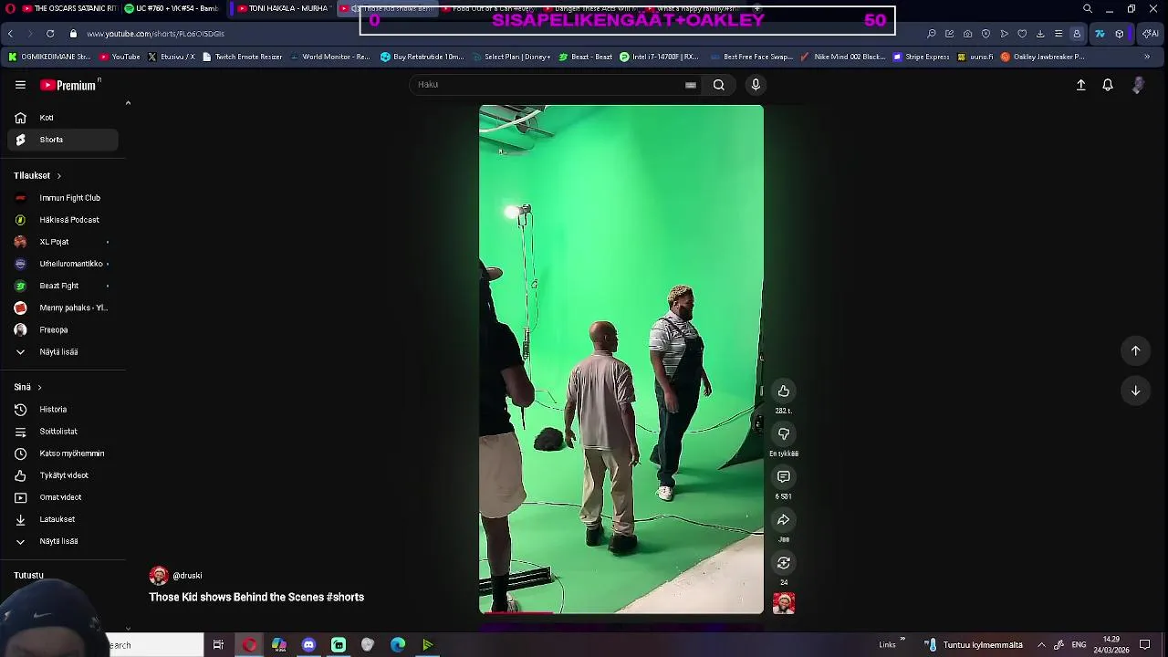Open Katso myöhemmin list
This screenshot has width=1168, height=657.
tap(63, 454)
